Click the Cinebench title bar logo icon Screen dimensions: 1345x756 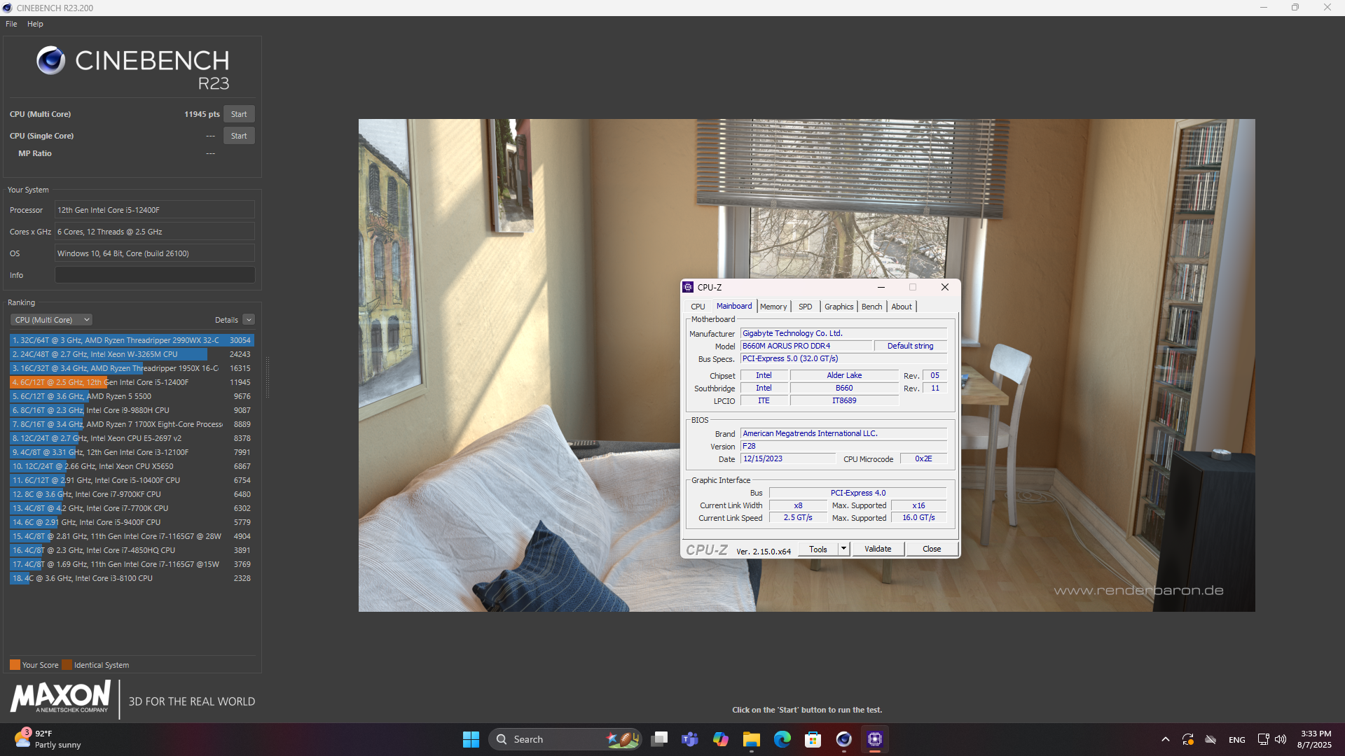(7, 8)
